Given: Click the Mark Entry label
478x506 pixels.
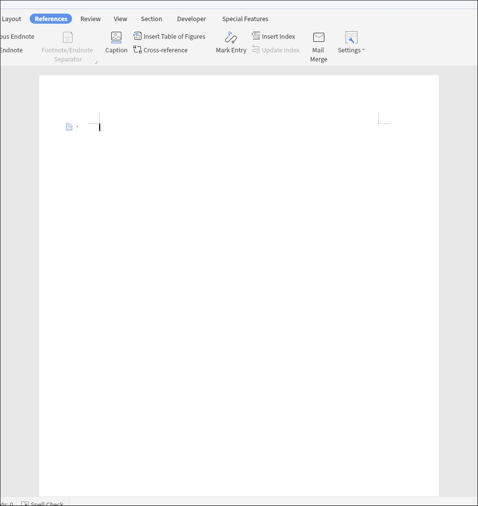Looking at the screenshot, I should tap(231, 50).
